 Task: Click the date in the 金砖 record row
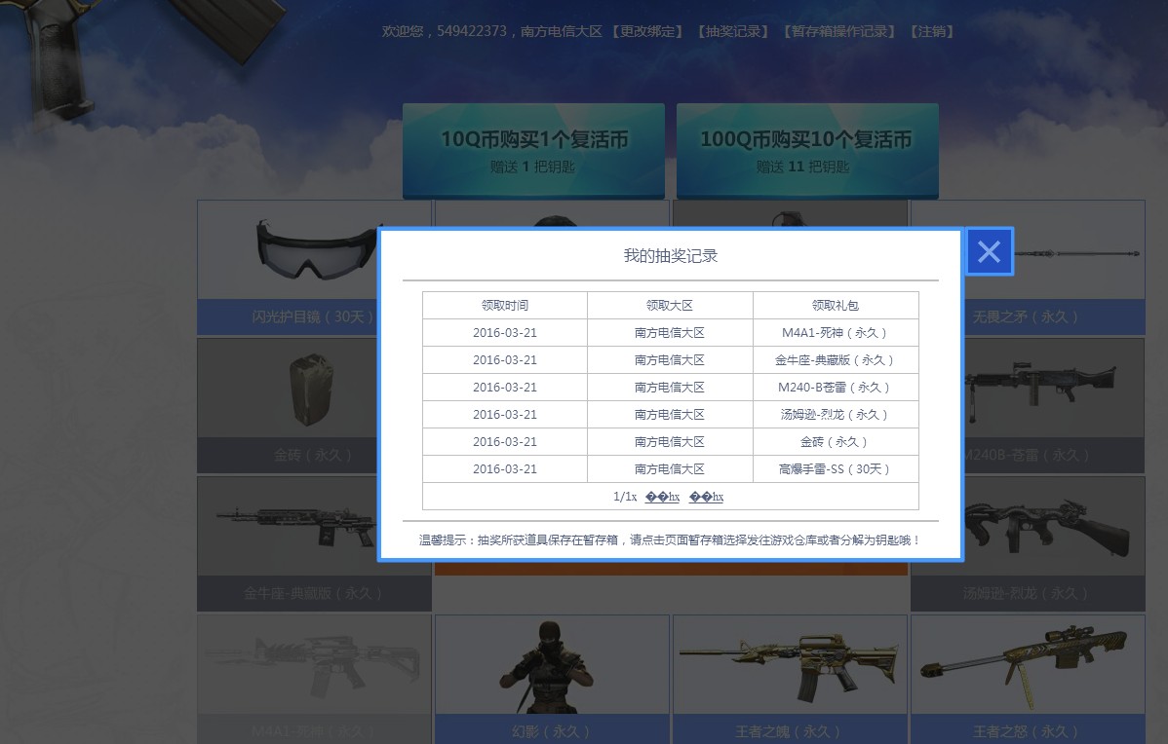504,442
